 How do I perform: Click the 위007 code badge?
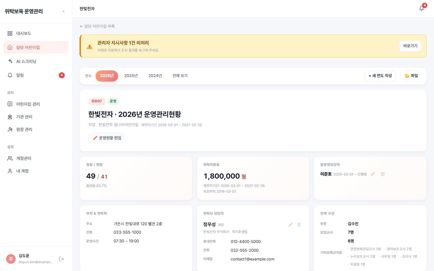[x=97, y=101]
